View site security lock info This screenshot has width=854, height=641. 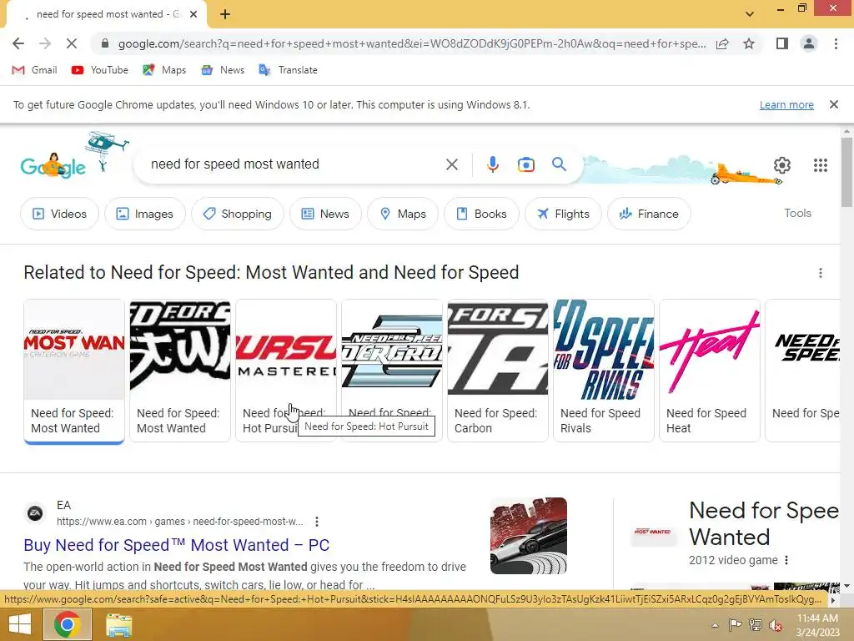point(105,43)
